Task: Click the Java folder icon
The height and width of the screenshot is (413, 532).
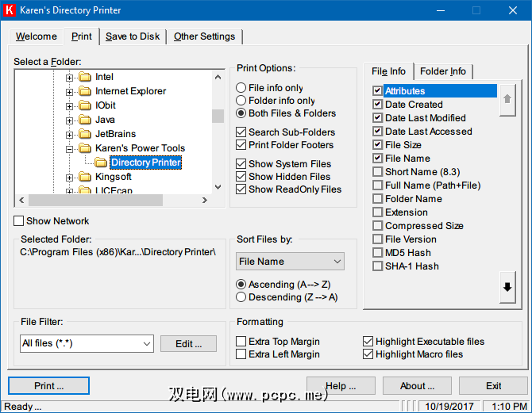Action: click(85, 120)
